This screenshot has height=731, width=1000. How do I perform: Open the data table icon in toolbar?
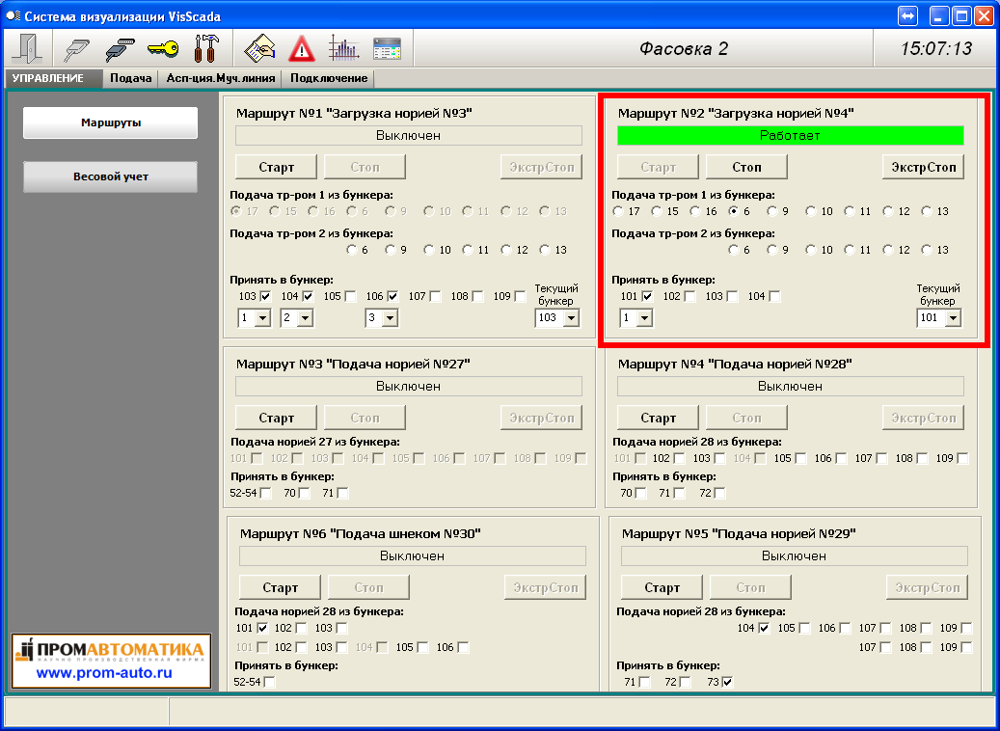click(x=387, y=47)
